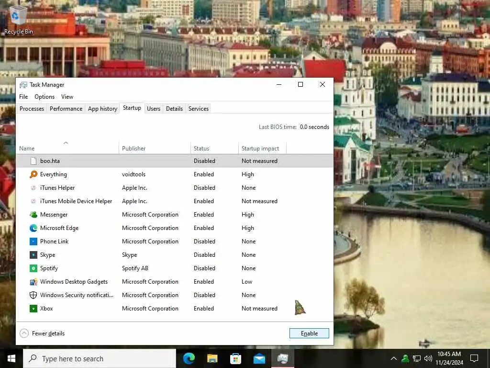Switch to Details tab

(174, 109)
